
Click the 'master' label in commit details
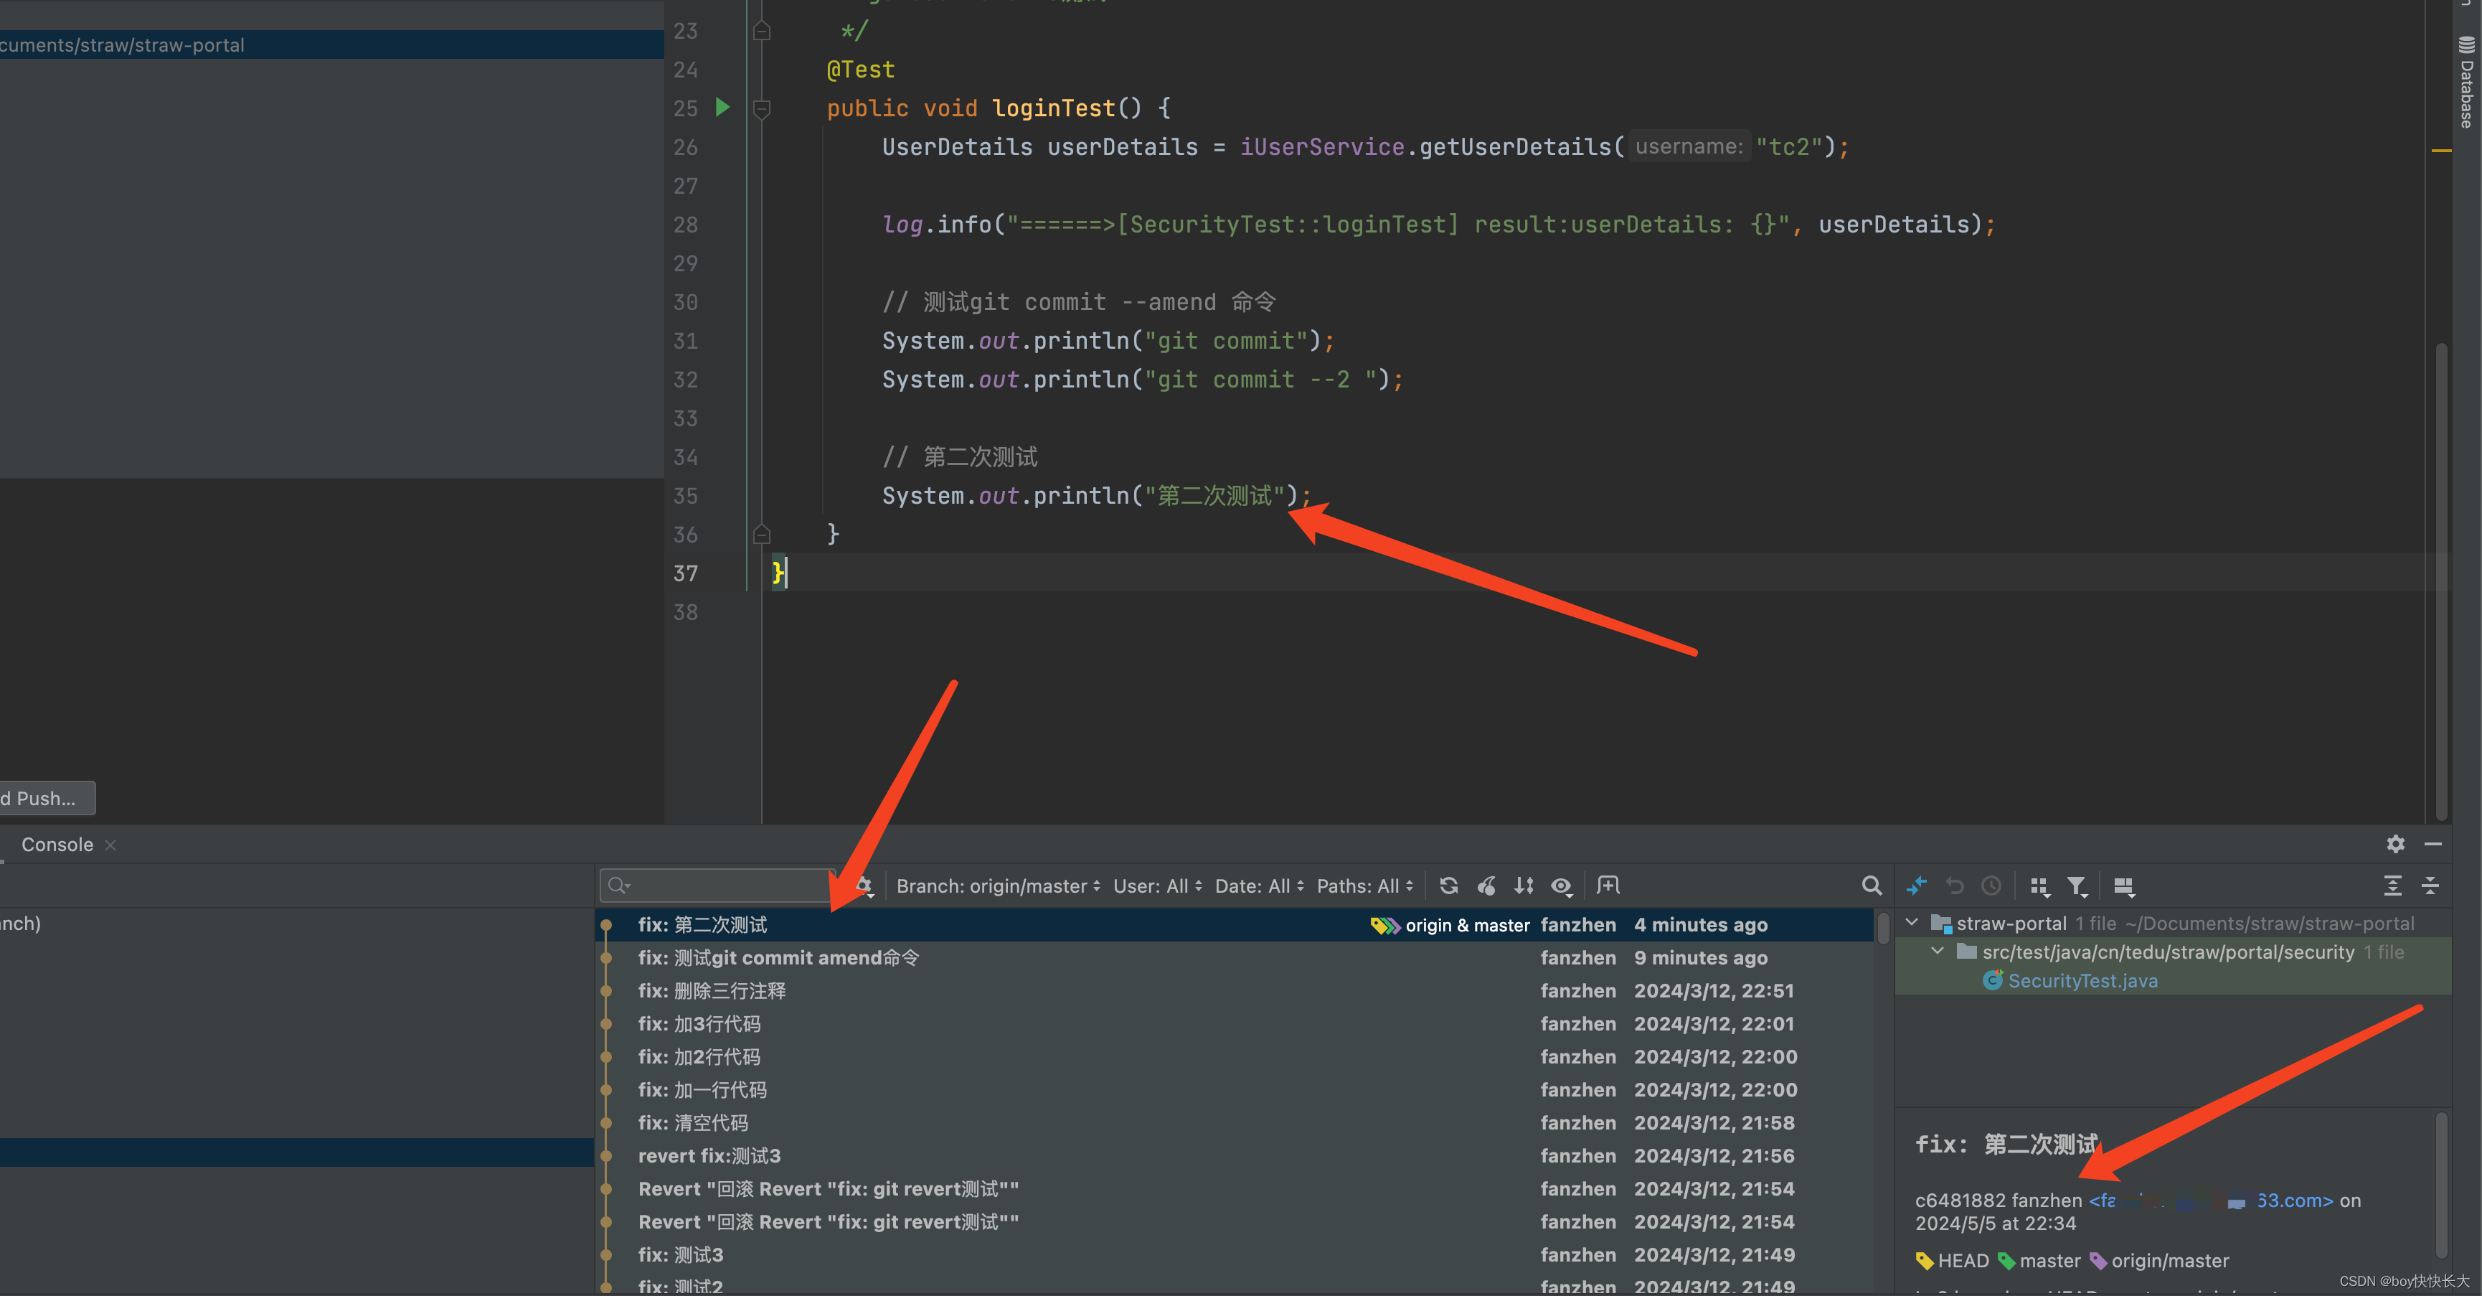[2049, 1260]
